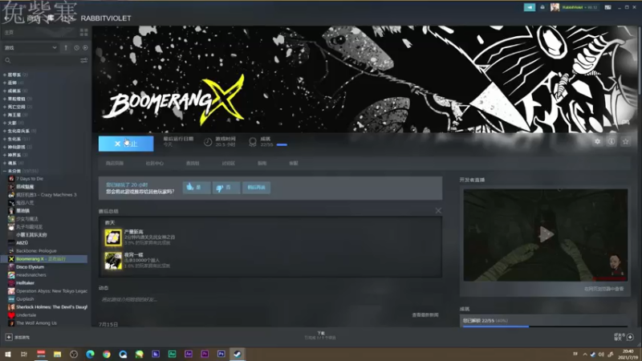Stop the running Boomerang X game
Image resolution: width=642 pixels, height=361 pixels.
click(x=126, y=144)
